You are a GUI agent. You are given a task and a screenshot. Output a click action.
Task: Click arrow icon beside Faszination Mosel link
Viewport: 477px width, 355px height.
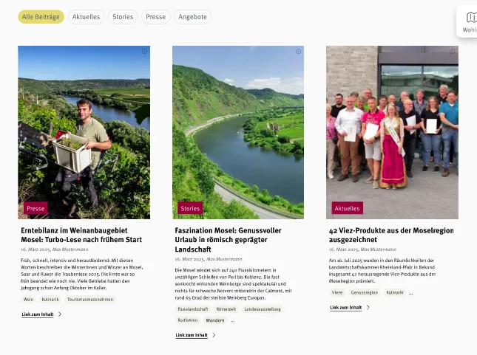click(214, 335)
